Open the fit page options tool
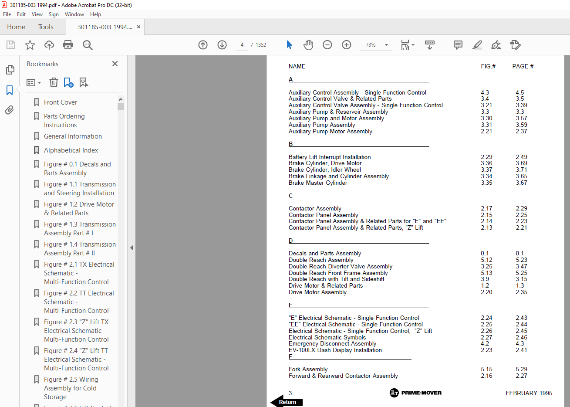This screenshot has width=570, height=407. tap(408, 45)
